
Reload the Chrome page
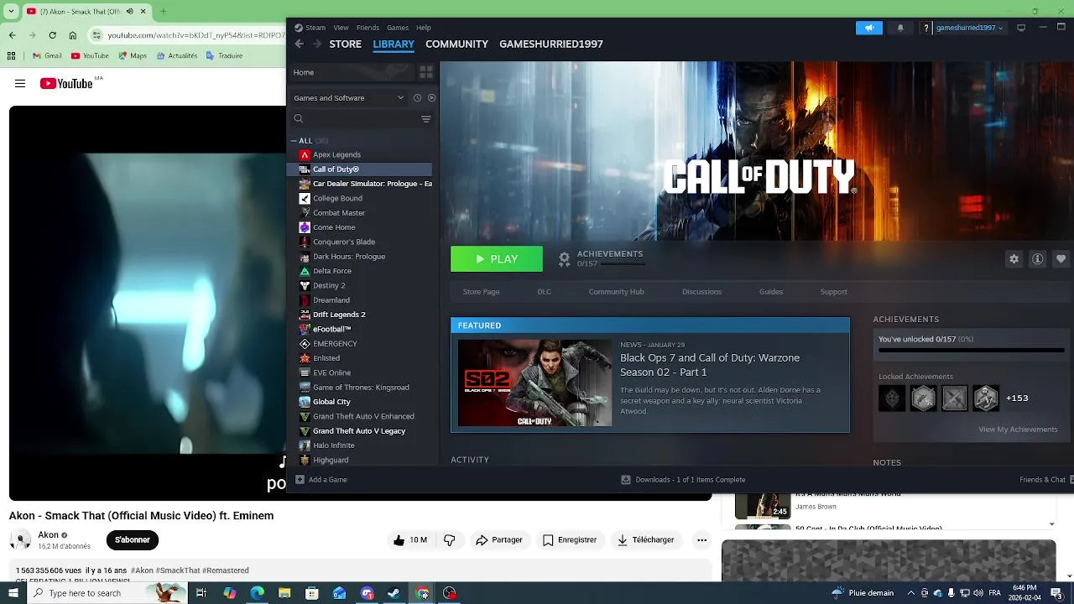click(52, 35)
